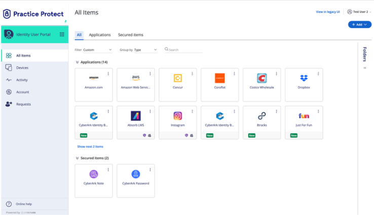Viewport: 374px width, 219px height.
Task: Click the New badge on Just For Fun card
Action: pyautogui.click(x=294, y=135)
